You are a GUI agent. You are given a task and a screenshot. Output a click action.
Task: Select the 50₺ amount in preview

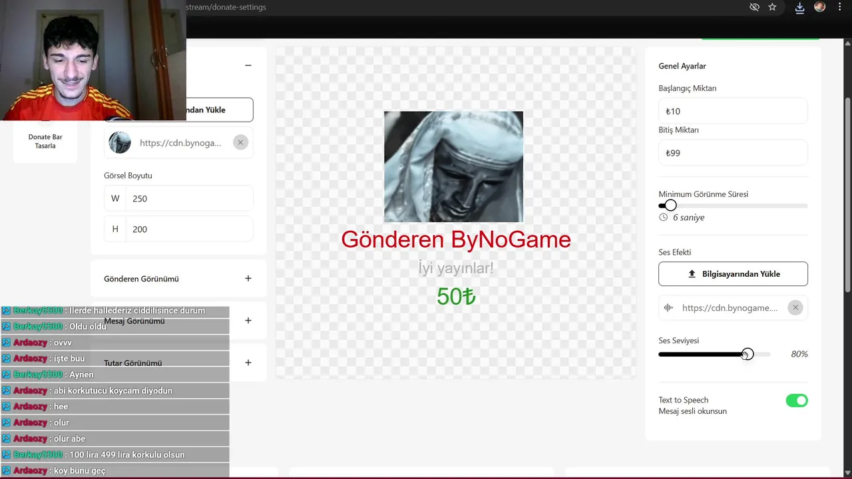tap(456, 297)
